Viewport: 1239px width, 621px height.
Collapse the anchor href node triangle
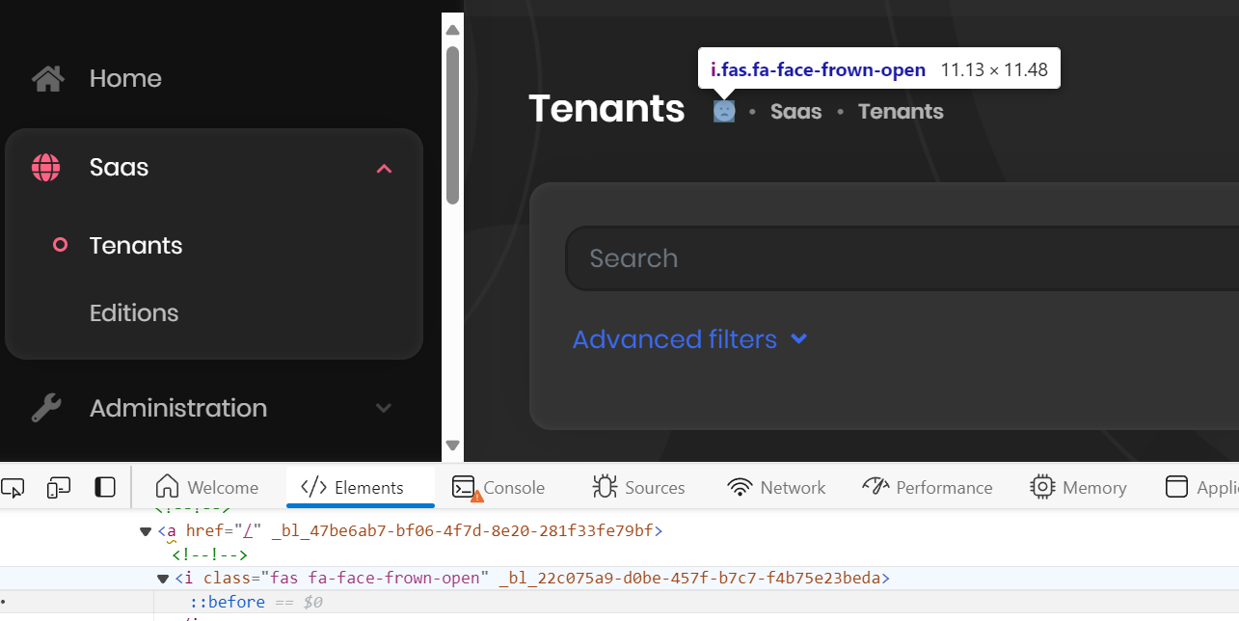click(146, 531)
